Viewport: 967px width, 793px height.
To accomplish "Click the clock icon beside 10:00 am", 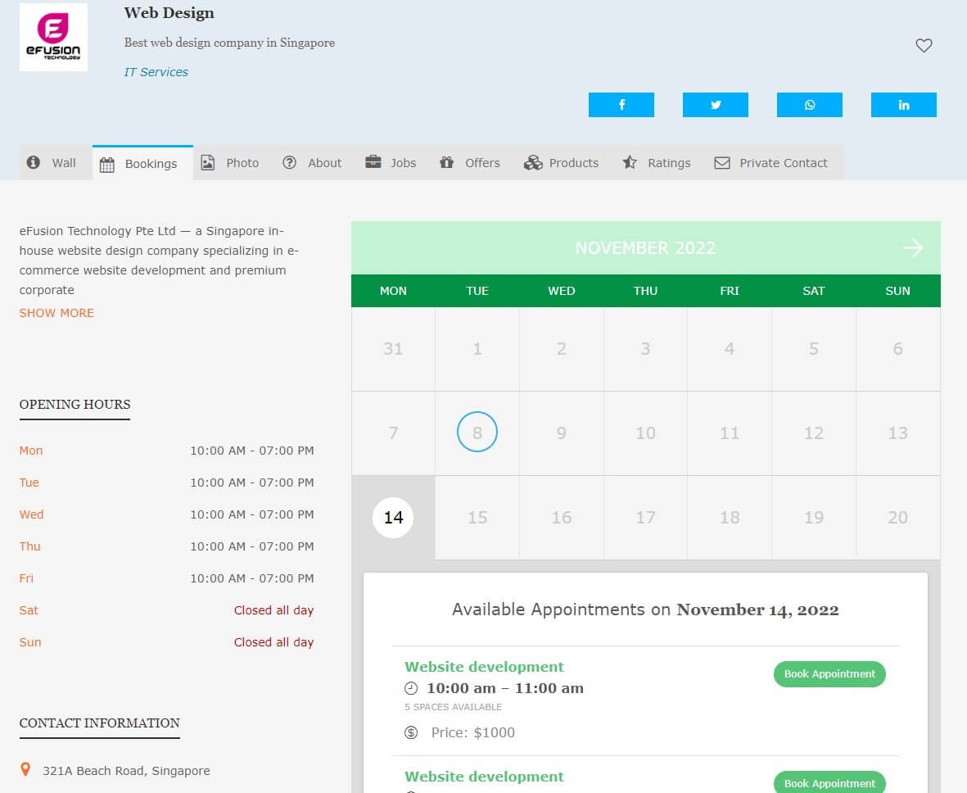I will pos(411,688).
